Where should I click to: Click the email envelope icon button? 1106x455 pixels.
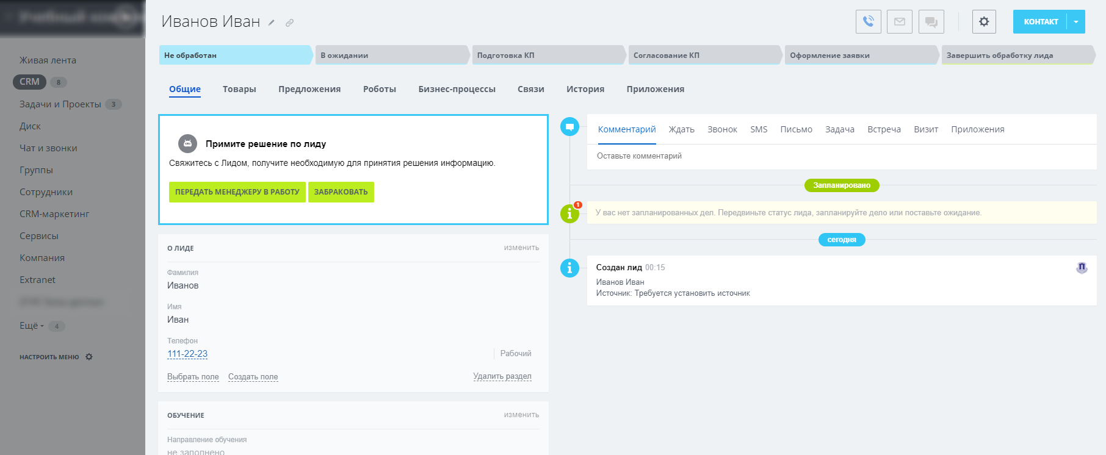point(900,22)
